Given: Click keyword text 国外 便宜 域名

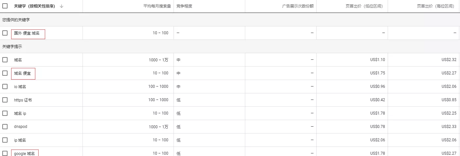Looking at the screenshot, I should click(27, 33).
